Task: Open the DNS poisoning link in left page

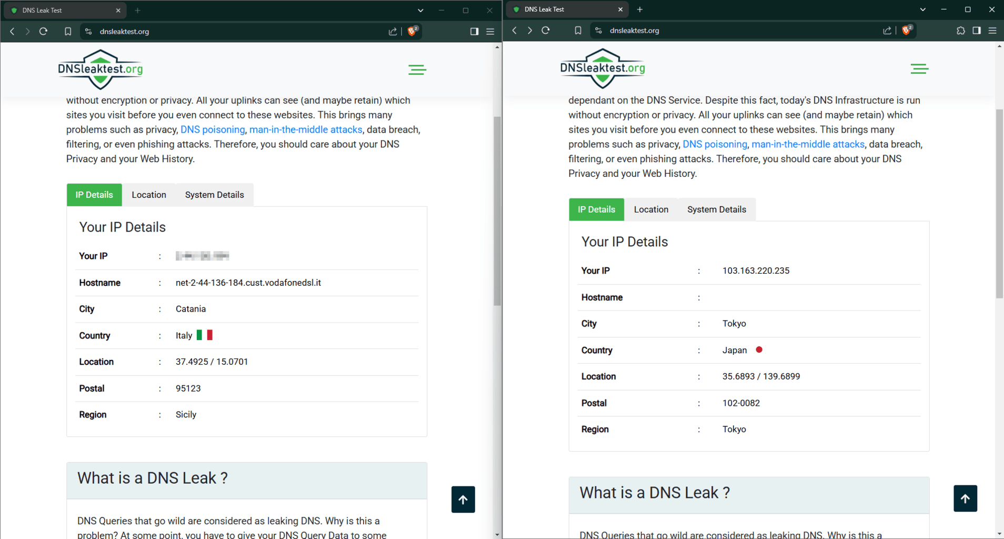Action: click(x=213, y=129)
